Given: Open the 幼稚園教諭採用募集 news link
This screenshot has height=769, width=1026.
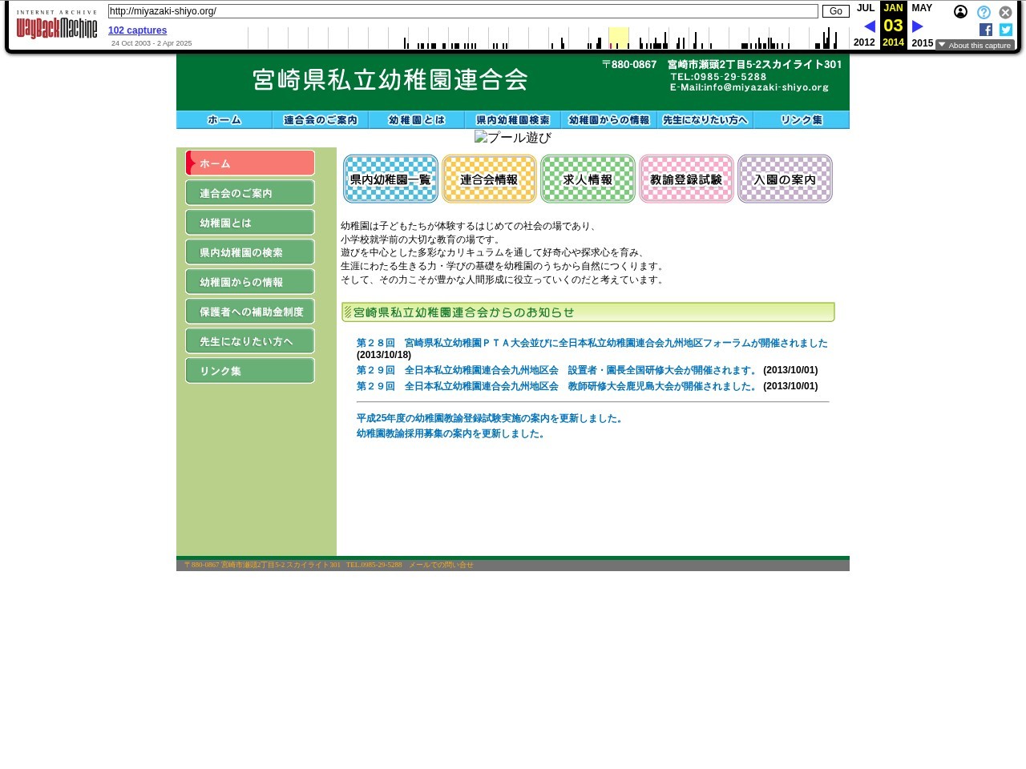Looking at the screenshot, I should [451, 433].
